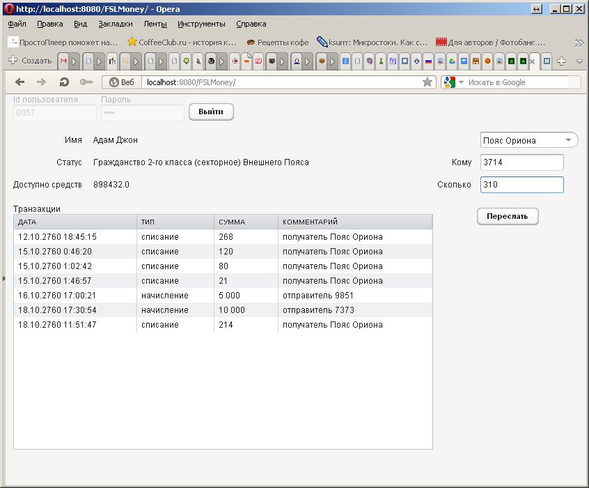The height and width of the screenshot is (488, 589).
Task: Select the 12.10.2760 18:45:15 transaction row
Action: pos(223,236)
